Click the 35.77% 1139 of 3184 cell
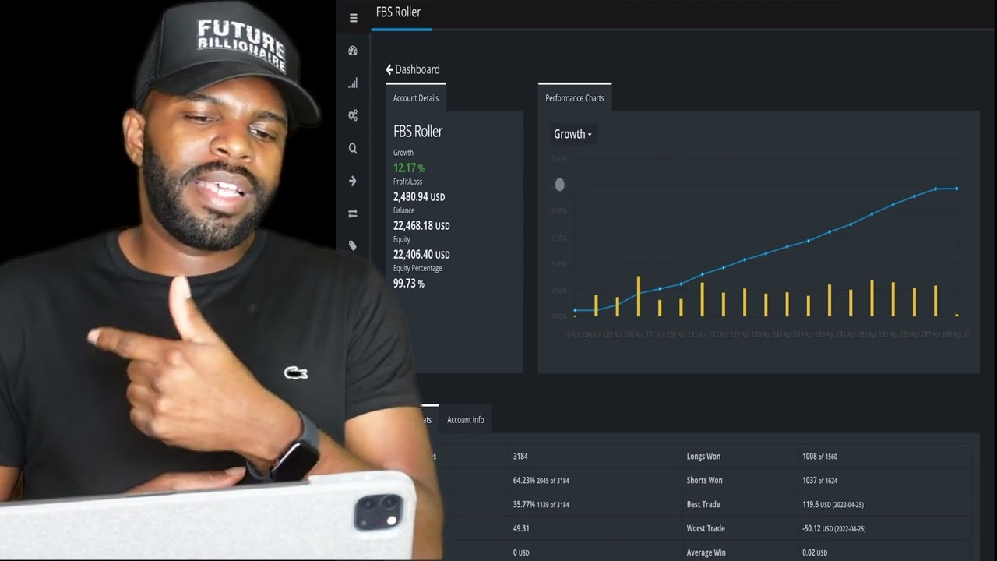The image size is (997, 561). [541, 505]
